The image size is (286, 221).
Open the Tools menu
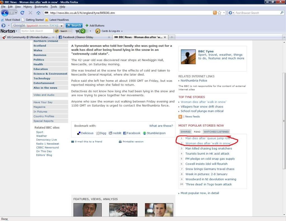tap(54, 7)
